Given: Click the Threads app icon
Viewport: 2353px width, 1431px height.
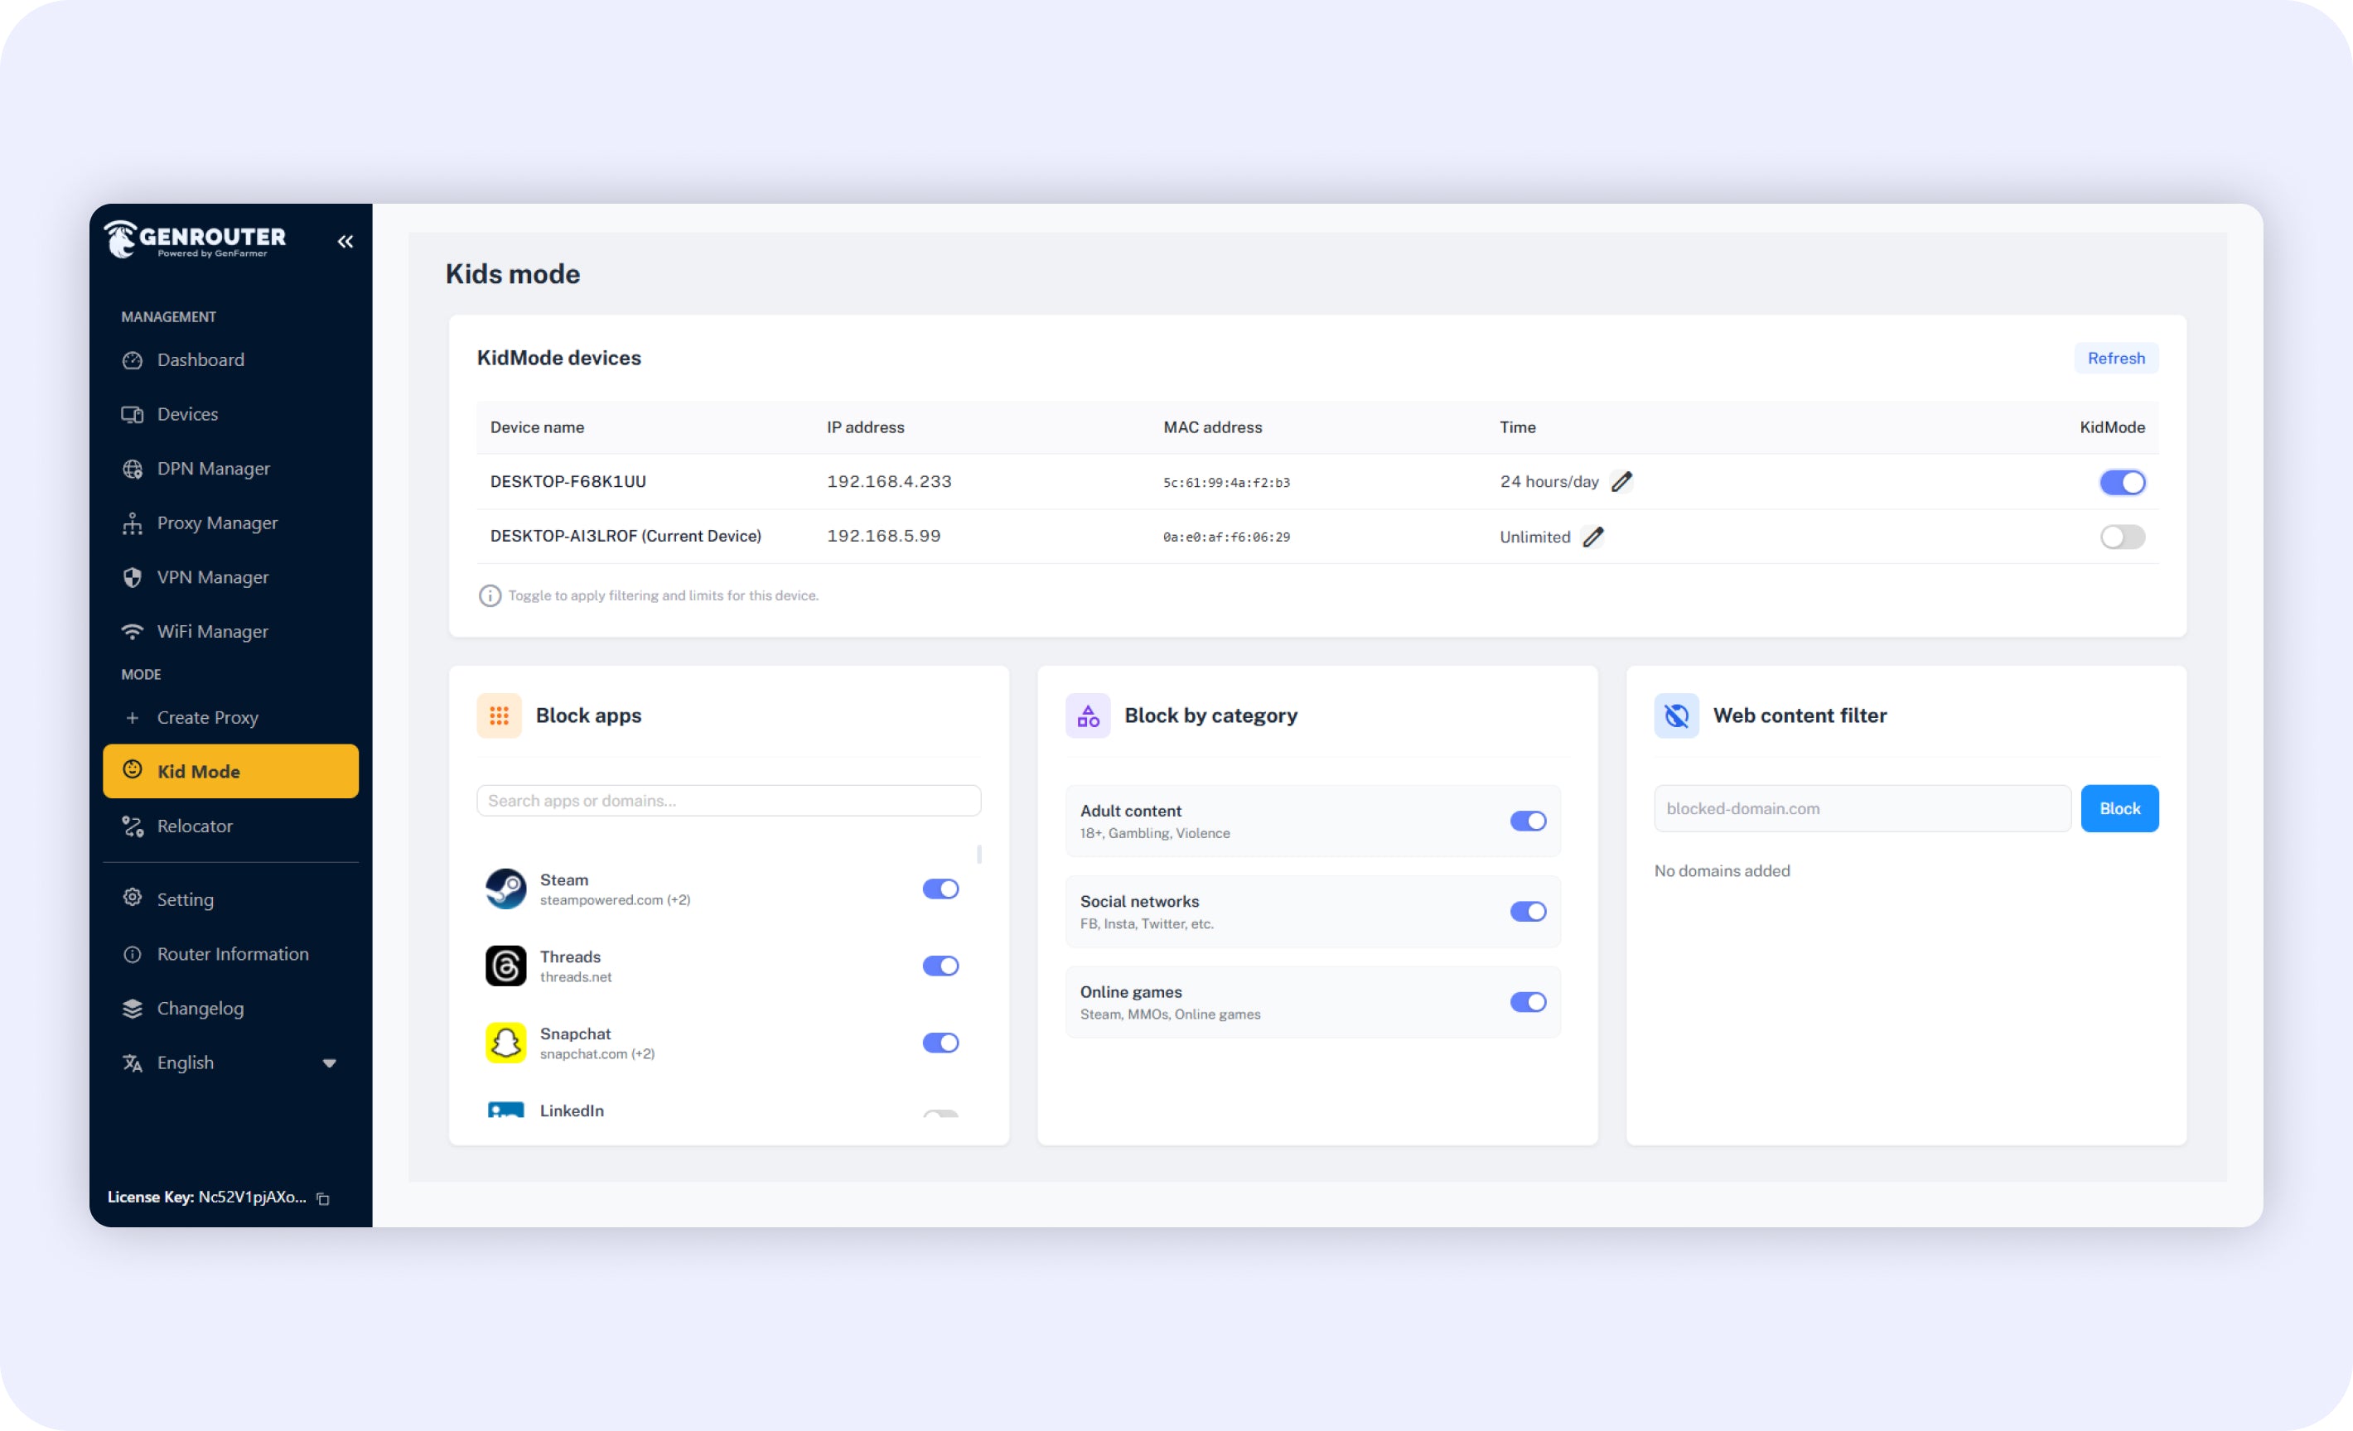Looking at the screenshot, I should pos(505,966).
